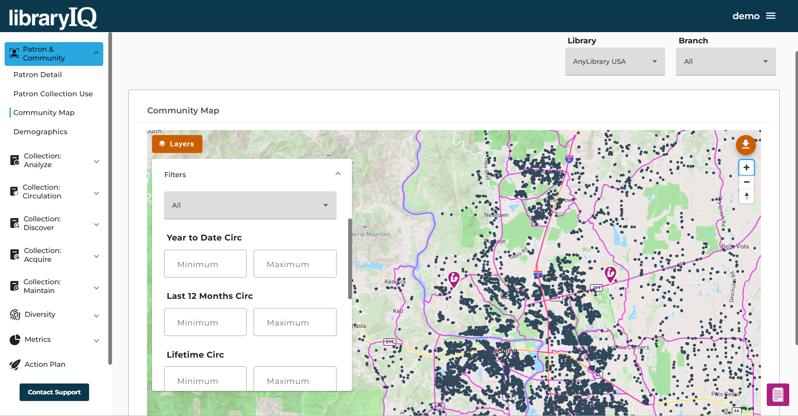
Task: Collapse the Patron & Community section
Action: click(96, 53)
